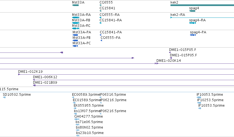The image size is (234, 137).
Task: Click the CG15841-PA protein label
Action: click(x=111, y=32)
